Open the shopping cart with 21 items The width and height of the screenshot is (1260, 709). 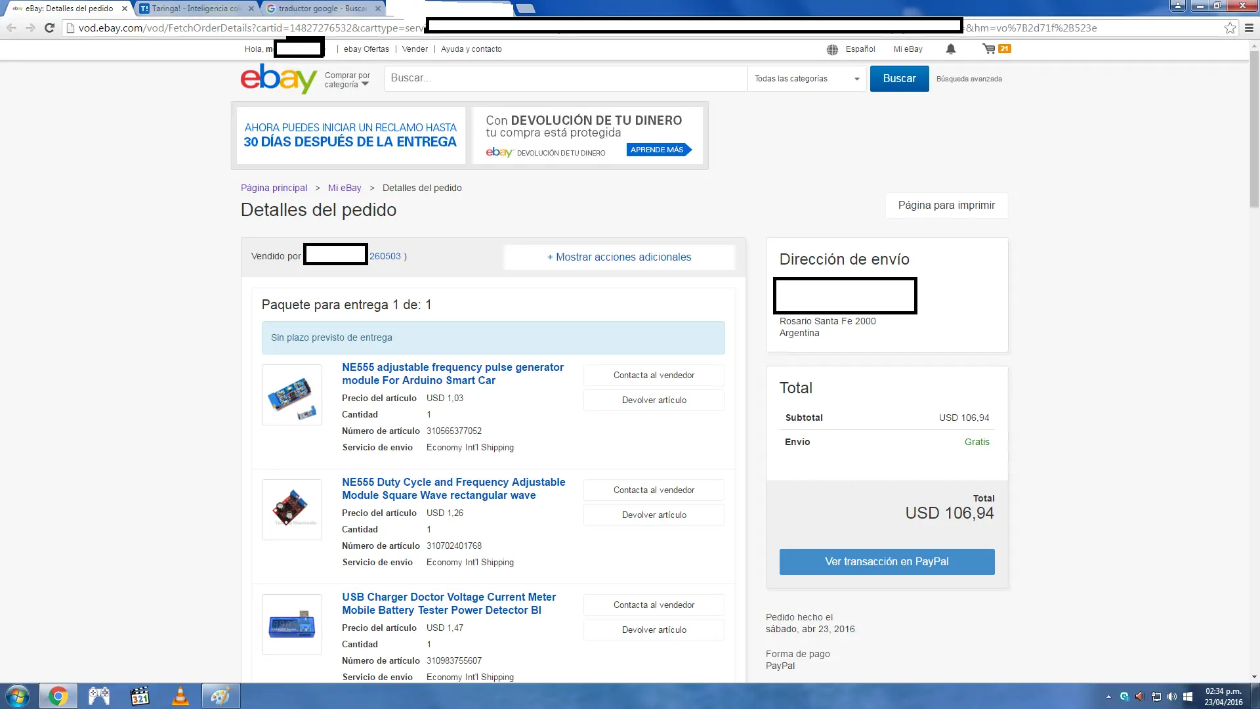coord(996,49)
